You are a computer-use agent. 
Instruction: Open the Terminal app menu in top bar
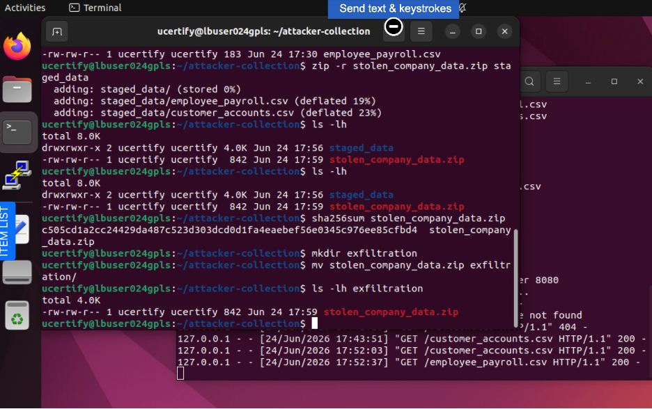click(x=95, y=8)
